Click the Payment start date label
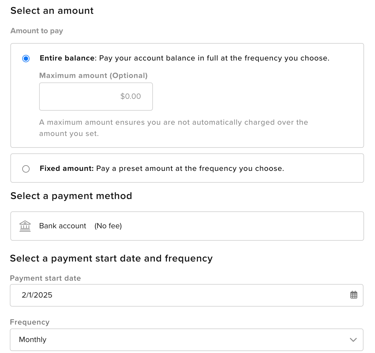The width and height of the screenshot is (375, 353). coord(46,278)
